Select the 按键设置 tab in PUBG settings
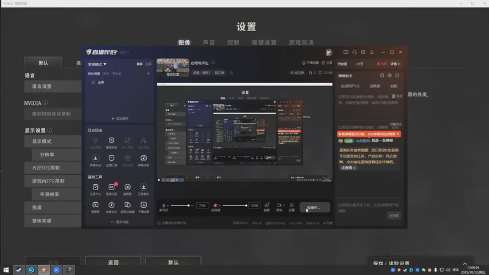Image resolution: width=489 pixels, height=275 pixels. tap(264, 42)
